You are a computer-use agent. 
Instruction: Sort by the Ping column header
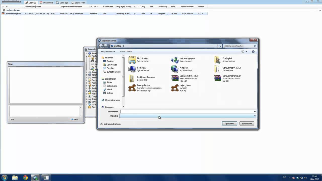pos(143,7)
